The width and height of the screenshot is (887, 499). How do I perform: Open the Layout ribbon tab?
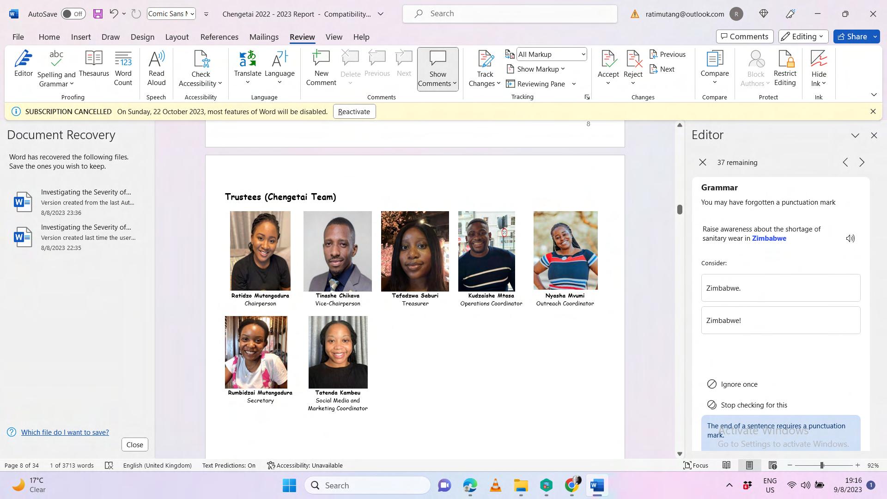pos(176,37)
